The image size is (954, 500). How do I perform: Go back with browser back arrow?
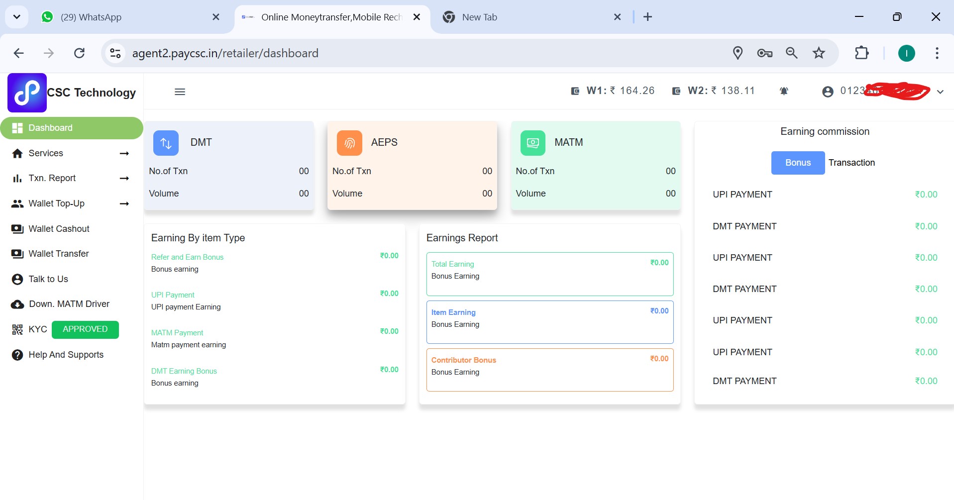(19, 53)
